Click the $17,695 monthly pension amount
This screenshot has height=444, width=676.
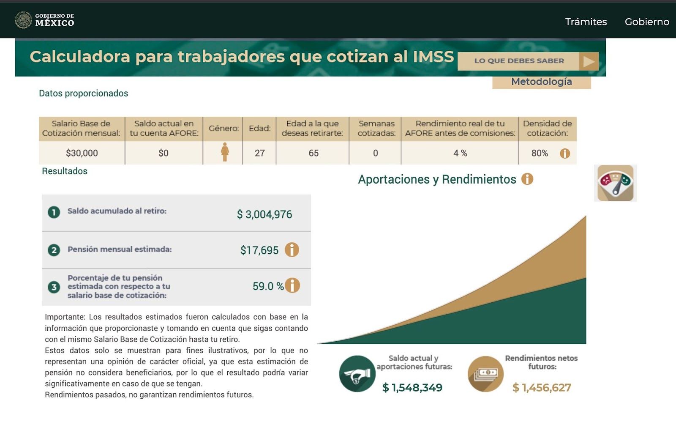pos(259,250)
